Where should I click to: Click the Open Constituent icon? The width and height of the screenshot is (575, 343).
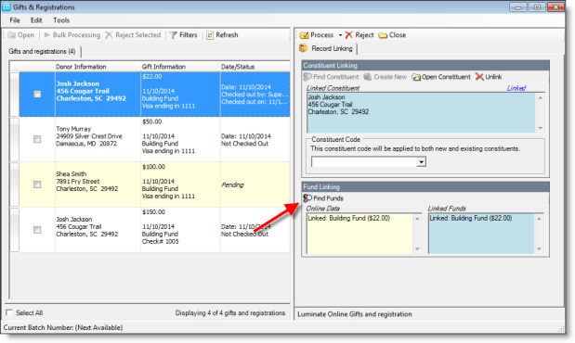point(415,77)
